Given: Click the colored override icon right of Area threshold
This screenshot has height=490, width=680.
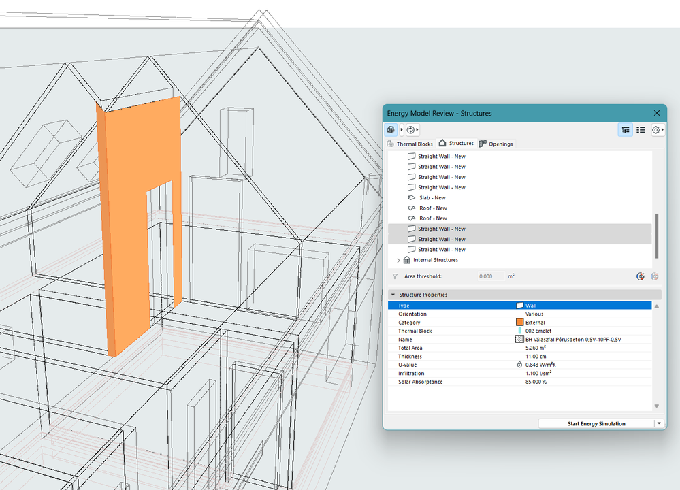Looking at the screenshot, I should 640,276.
